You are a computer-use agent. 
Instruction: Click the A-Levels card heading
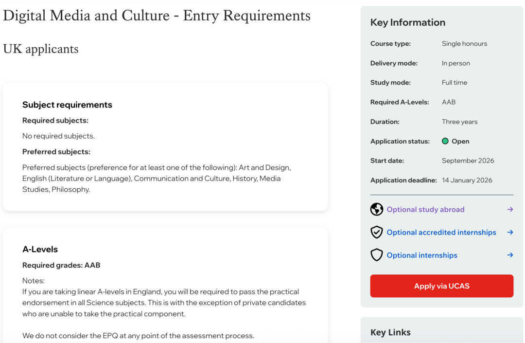(40, 249)
